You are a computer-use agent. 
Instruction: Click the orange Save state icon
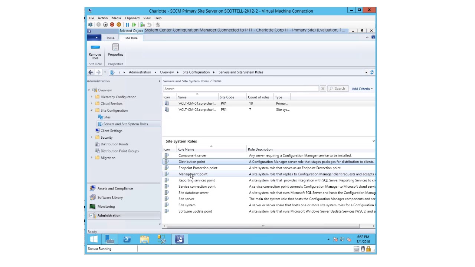click(119, 25)
